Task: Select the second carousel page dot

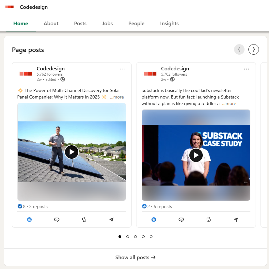Action: (128, 237)
